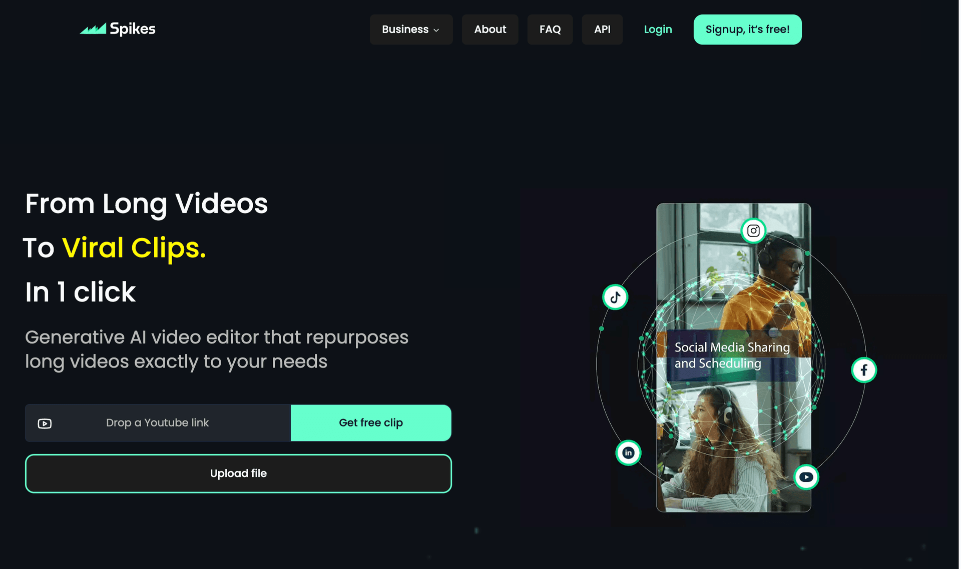Click the API navigation tab
961x569 pixels.
(602, 29)
